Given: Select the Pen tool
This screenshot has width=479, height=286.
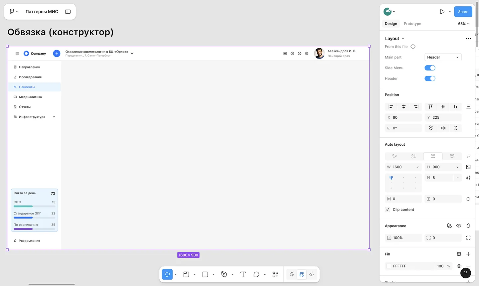Looking at the screenshot, I should [x=224, y=274].
